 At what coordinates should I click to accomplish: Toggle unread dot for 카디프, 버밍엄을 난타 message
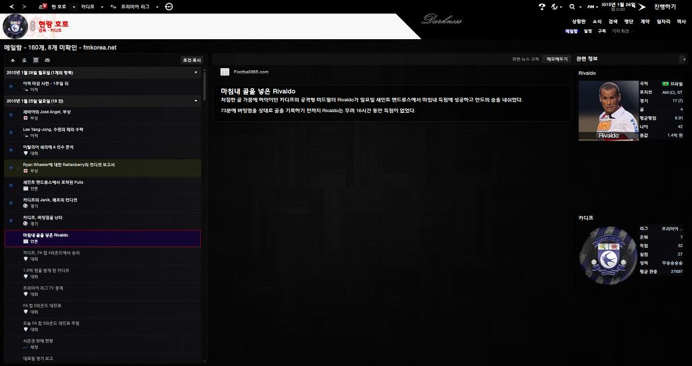pos(11,221)
